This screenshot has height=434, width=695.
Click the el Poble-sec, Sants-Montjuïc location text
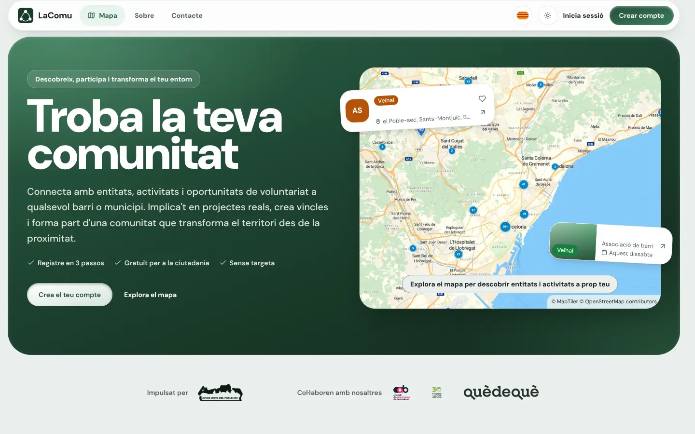pyautogui.click(x=426, y=119)
